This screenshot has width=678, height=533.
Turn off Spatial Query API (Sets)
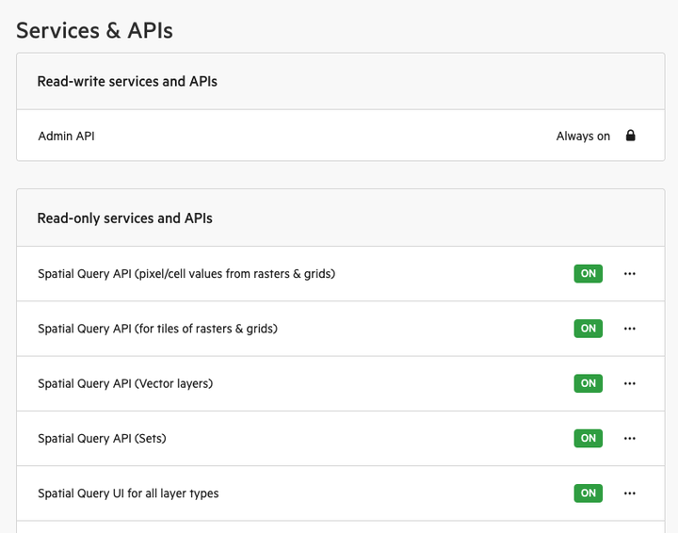pyautogui.click(x=588, y=438)
